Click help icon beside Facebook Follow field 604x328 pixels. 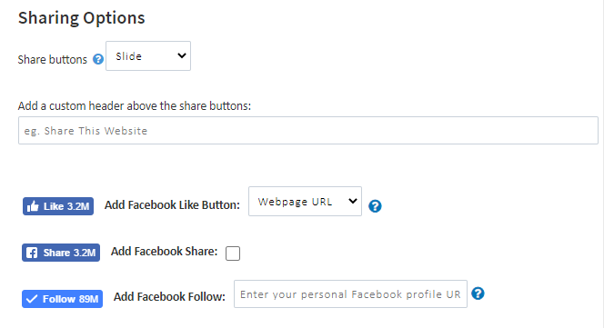coord(478,293)
